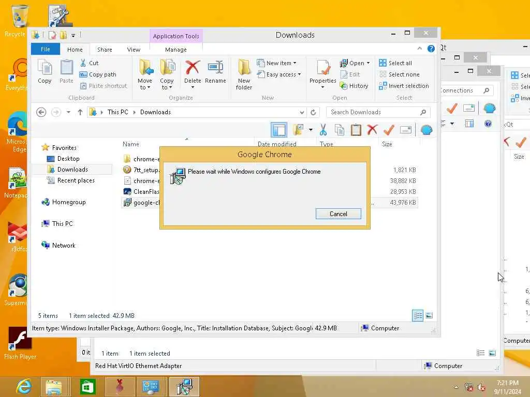This screenshot has height=397, width=530.
Task: Click Edit in the ribbon Open group
Action: tap(350, 74)
